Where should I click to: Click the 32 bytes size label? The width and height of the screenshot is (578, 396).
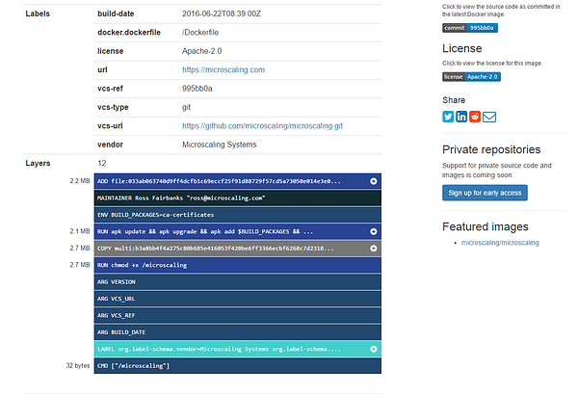point(78,366)
